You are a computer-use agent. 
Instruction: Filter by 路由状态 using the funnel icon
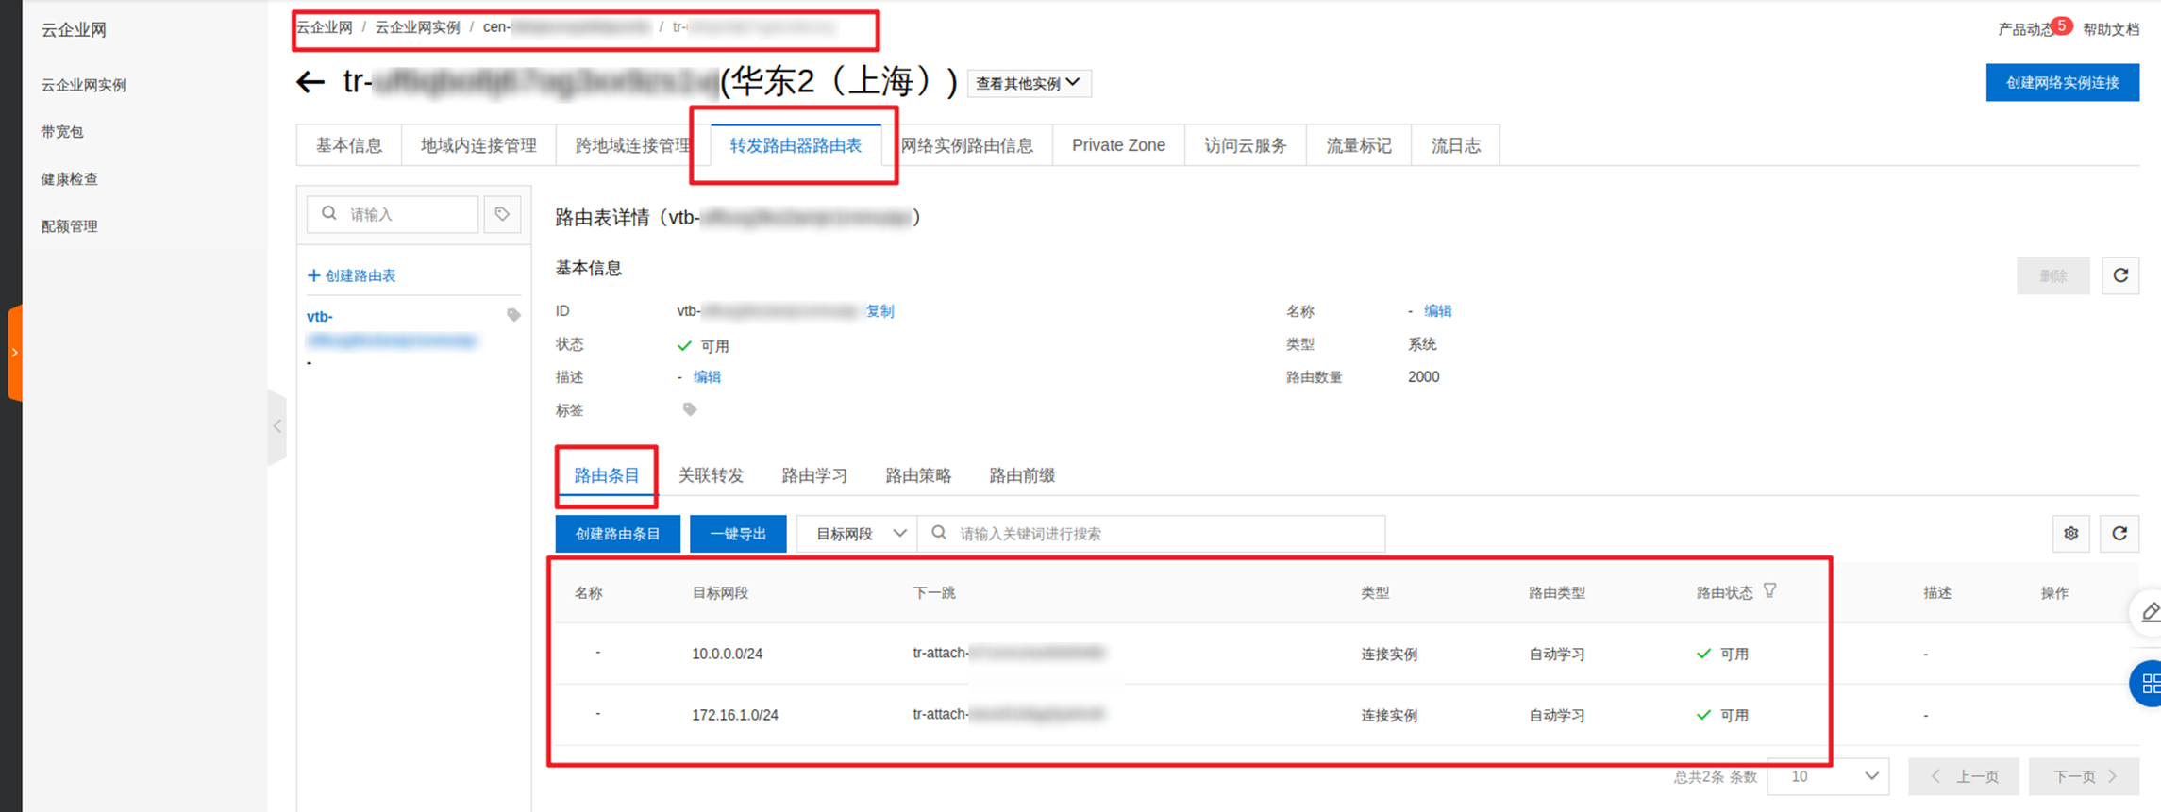pyautogui.click(x=1770, y=591)
